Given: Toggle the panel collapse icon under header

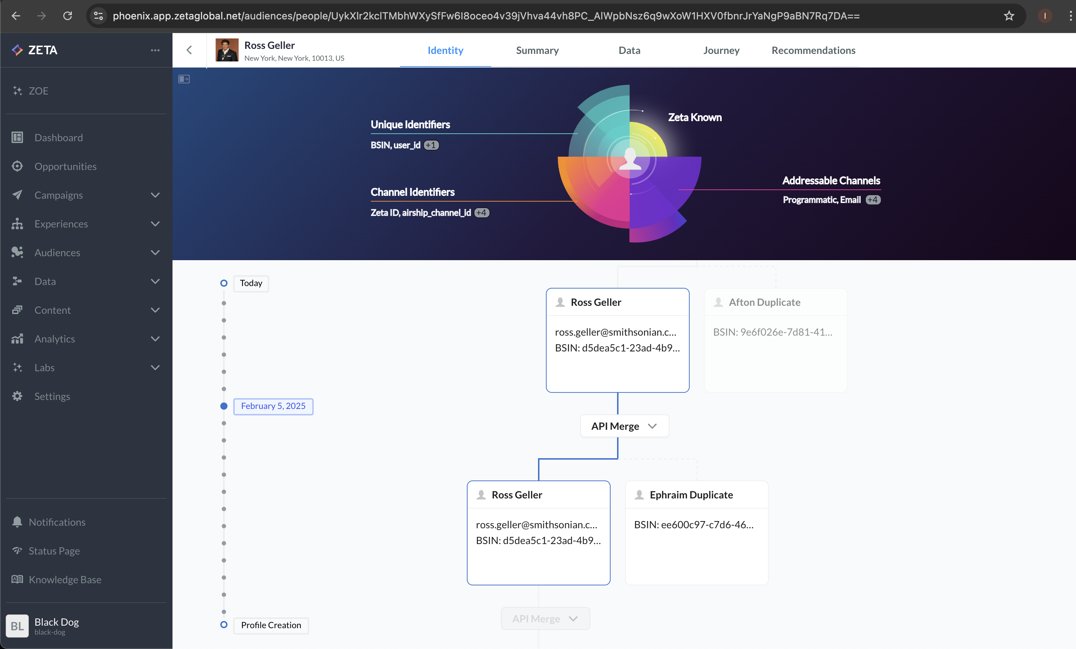Looking at the screenshot, I should coord(184,79).
